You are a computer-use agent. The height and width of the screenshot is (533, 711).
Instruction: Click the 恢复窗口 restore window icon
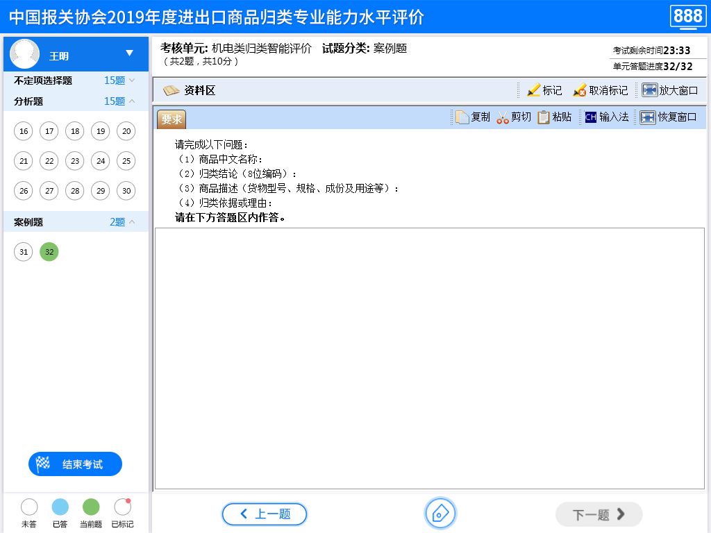point(648,117)
